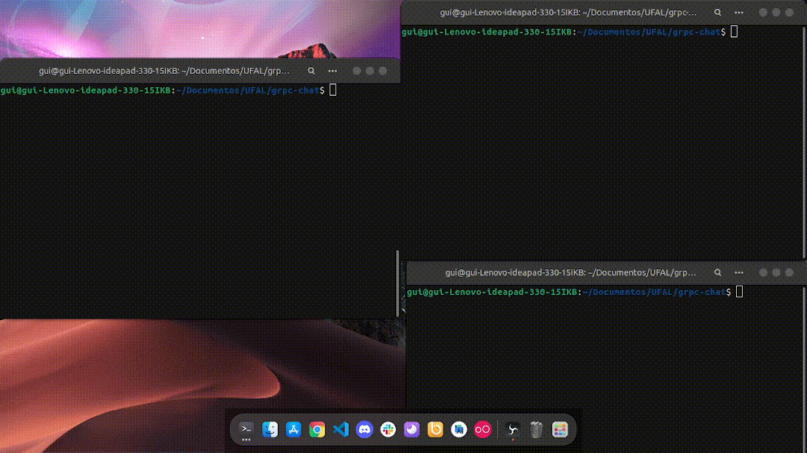
Task: Click search icon in top-right terminal window
Action: coord(718,13)
